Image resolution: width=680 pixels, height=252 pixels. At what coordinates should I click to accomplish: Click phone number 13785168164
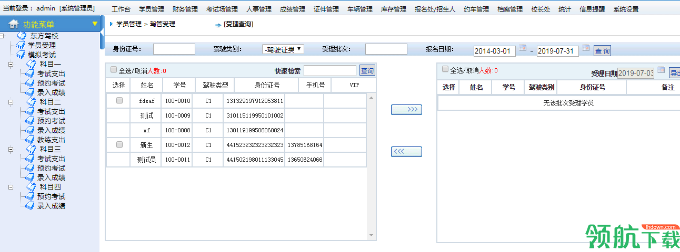(305, 145)
